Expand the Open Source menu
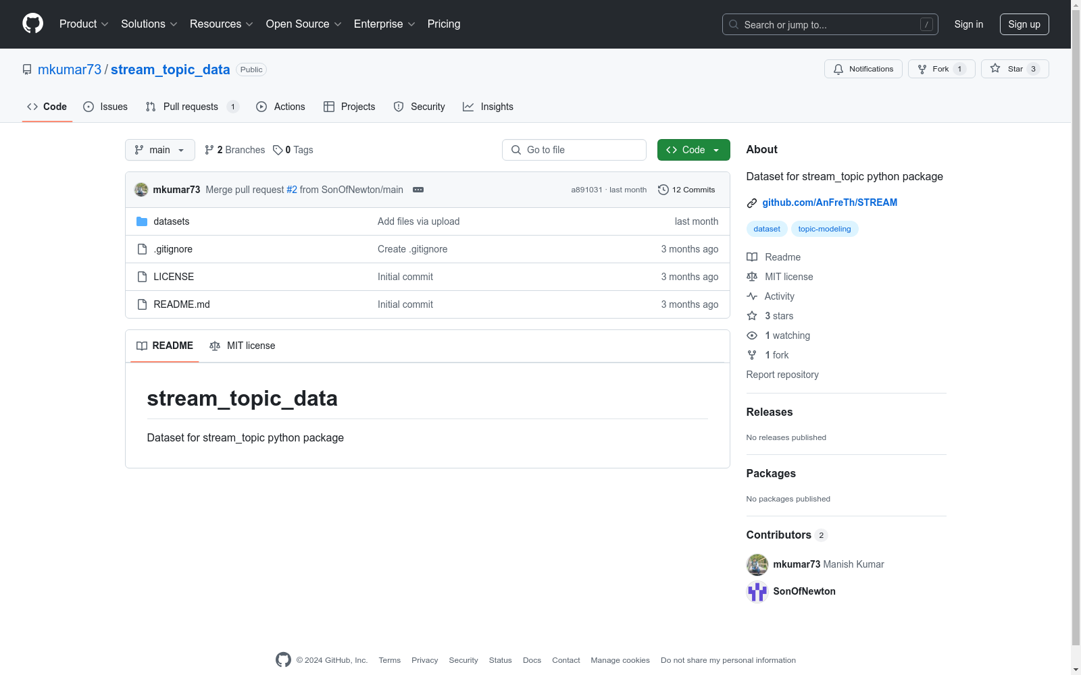This screenshot has height=675, width=1081. pyautogui.click(x=304, y=24)
